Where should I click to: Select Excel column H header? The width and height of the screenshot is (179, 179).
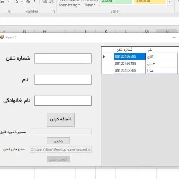45,31
